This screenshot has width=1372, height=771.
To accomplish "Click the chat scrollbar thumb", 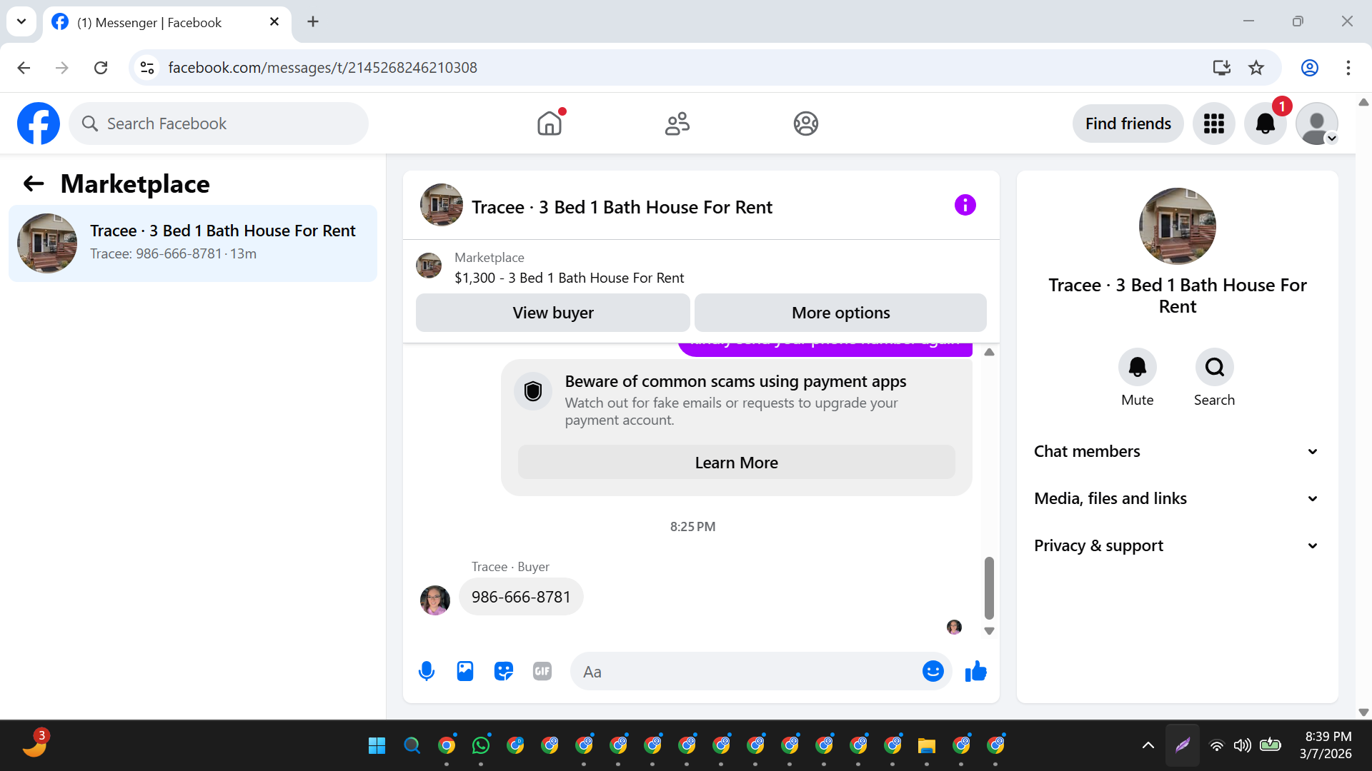I will (989, 588).
